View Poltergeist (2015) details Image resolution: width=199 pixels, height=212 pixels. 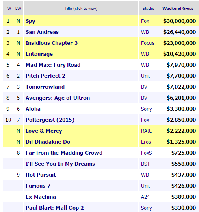(50, 120)
